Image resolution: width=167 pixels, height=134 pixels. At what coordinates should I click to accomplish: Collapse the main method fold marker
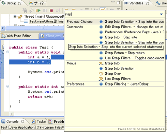pos(7,52)
